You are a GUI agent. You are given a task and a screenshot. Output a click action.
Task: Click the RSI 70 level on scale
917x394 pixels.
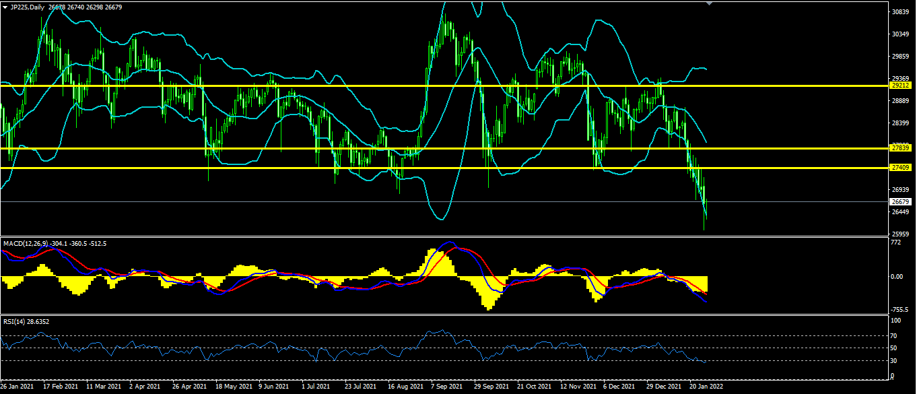(894, 335)
